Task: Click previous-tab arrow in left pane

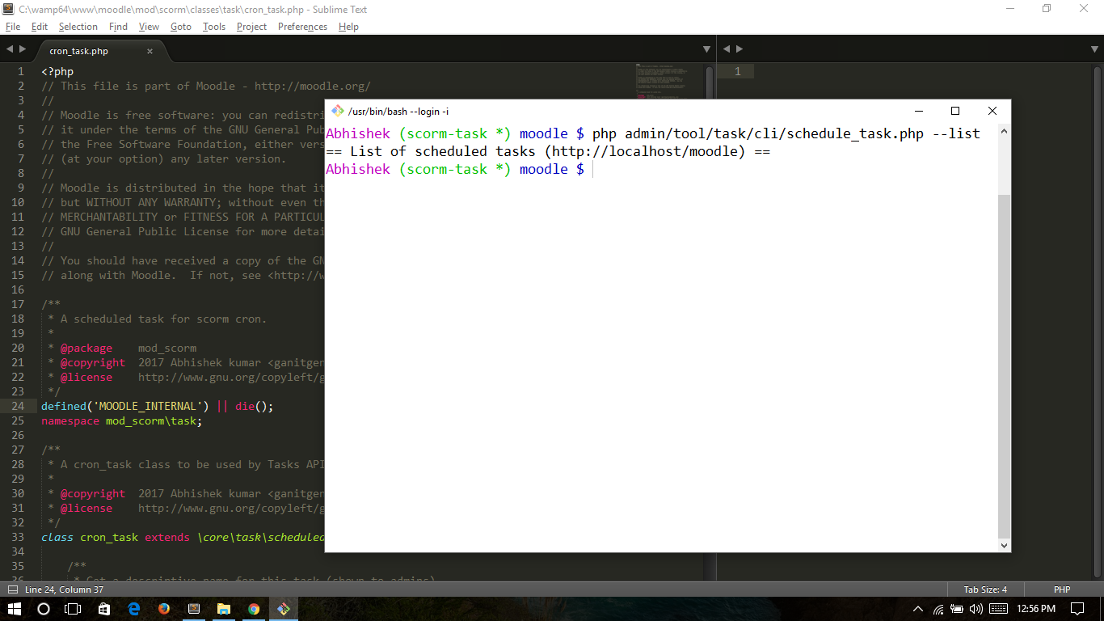Action: [x=9, y=50]
